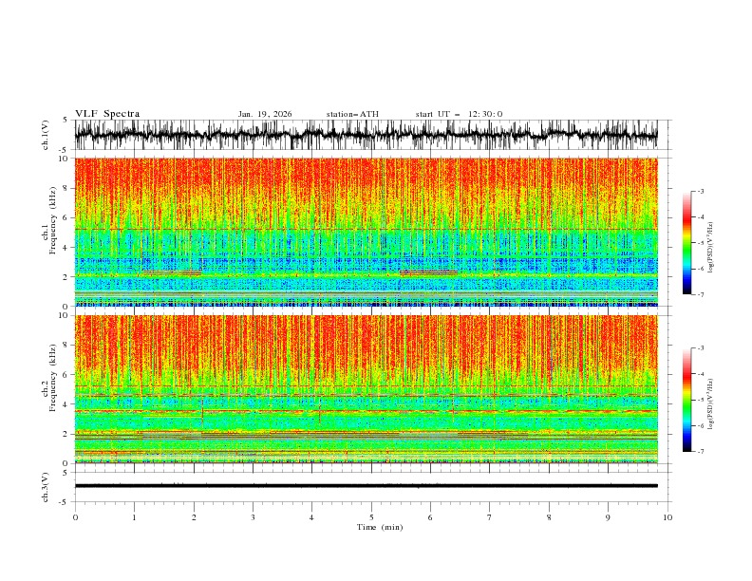The height and width of the screenshot is (581, 752).
Task: Click the "-7" tick on ch.2 color bar
Action: point(701,452)
